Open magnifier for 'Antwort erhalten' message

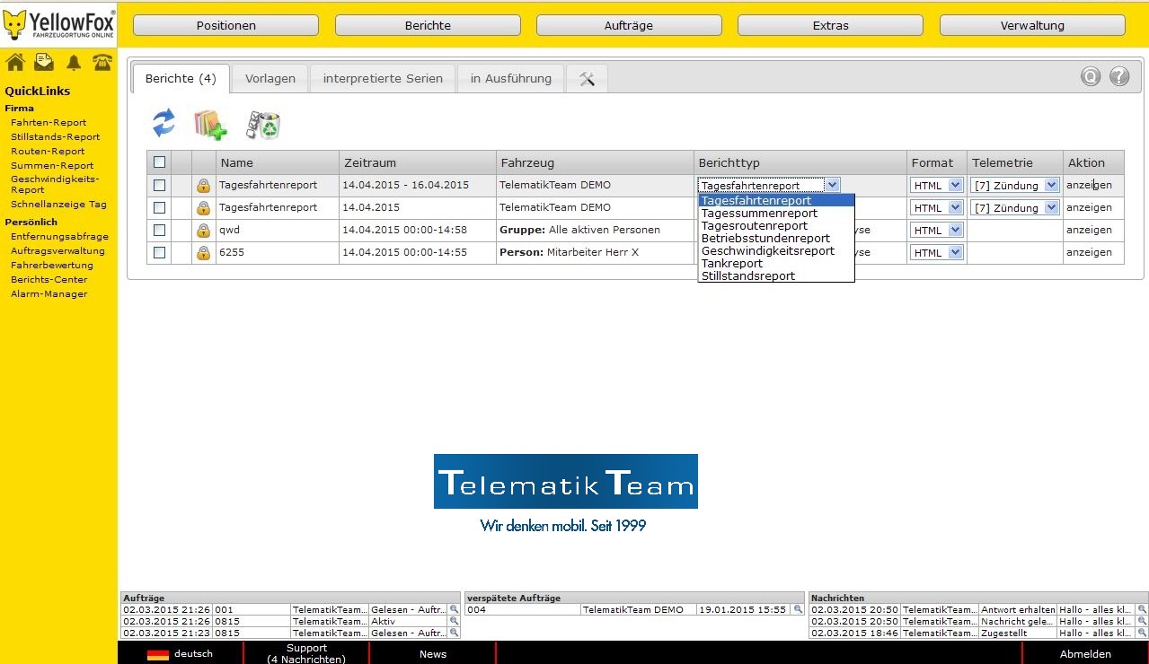tap(1142, 609)
